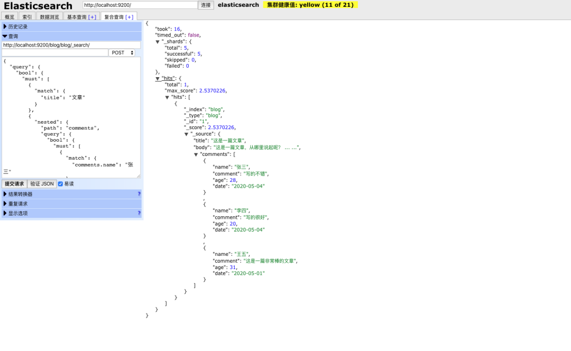Add a new 复合查询 tab with plus

coord(130,17)
